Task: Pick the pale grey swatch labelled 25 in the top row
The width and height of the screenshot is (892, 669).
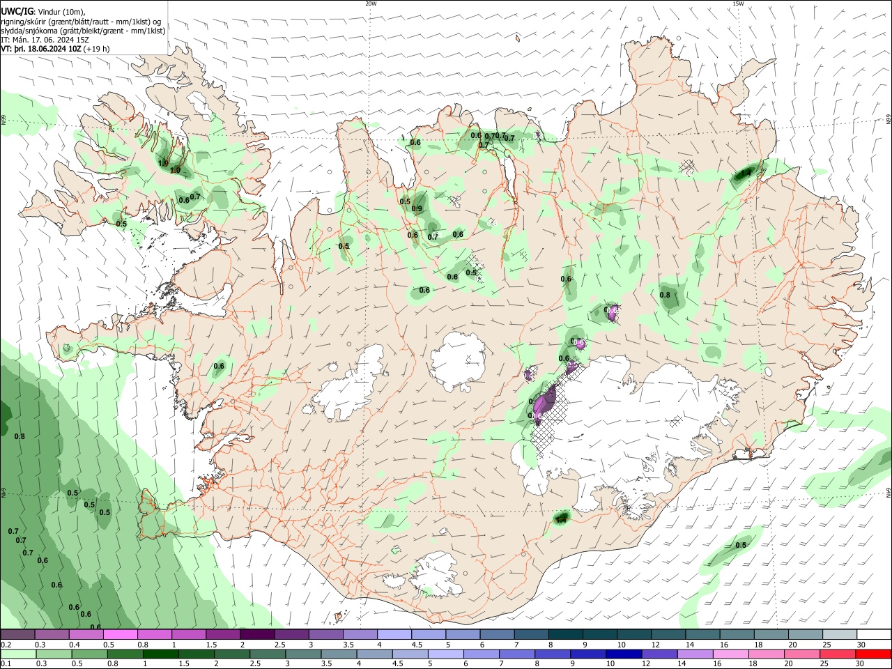Action: pos(840,635)
